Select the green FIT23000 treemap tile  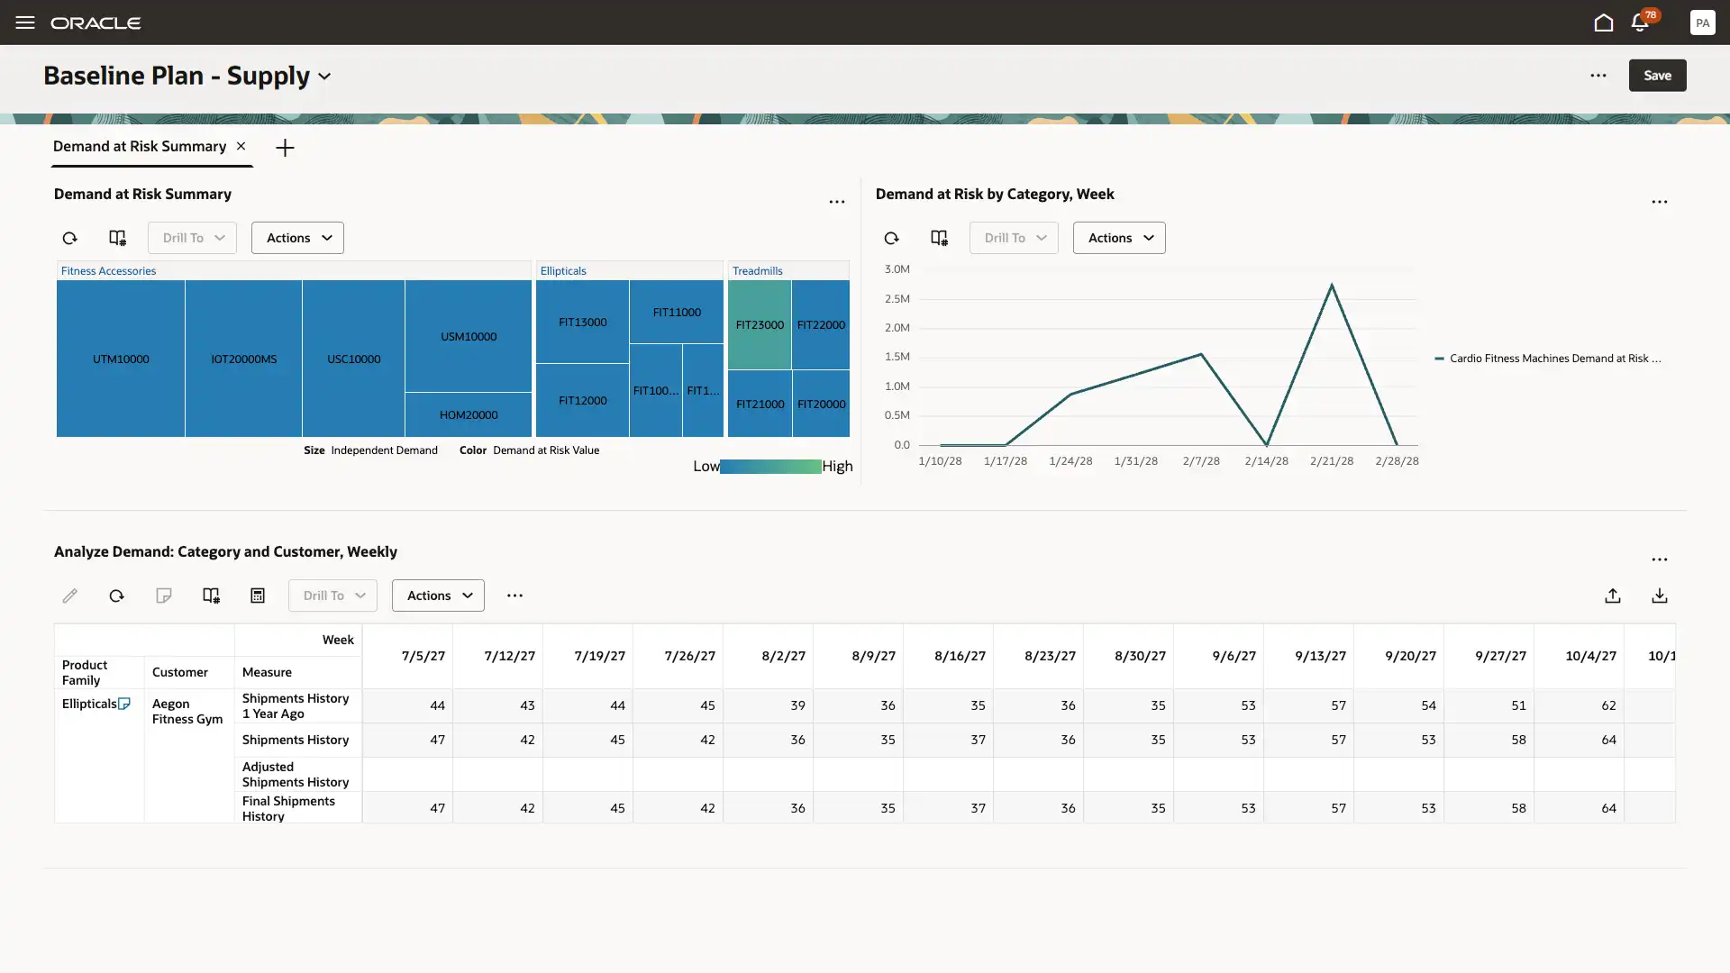(759, 324)
